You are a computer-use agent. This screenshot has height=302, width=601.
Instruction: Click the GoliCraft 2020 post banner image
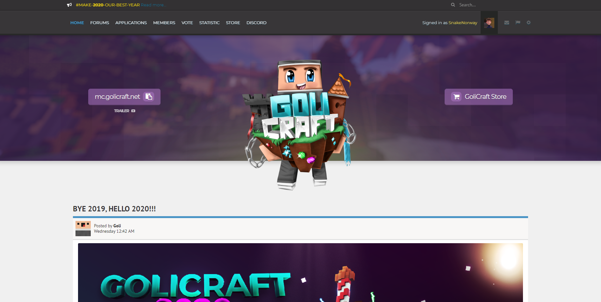point(300,272)
